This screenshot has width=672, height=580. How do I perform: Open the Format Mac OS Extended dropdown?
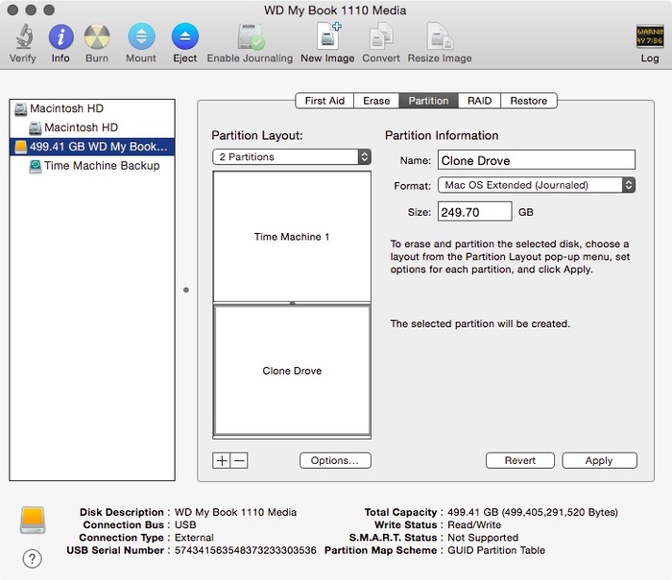[x=536, y=185]
